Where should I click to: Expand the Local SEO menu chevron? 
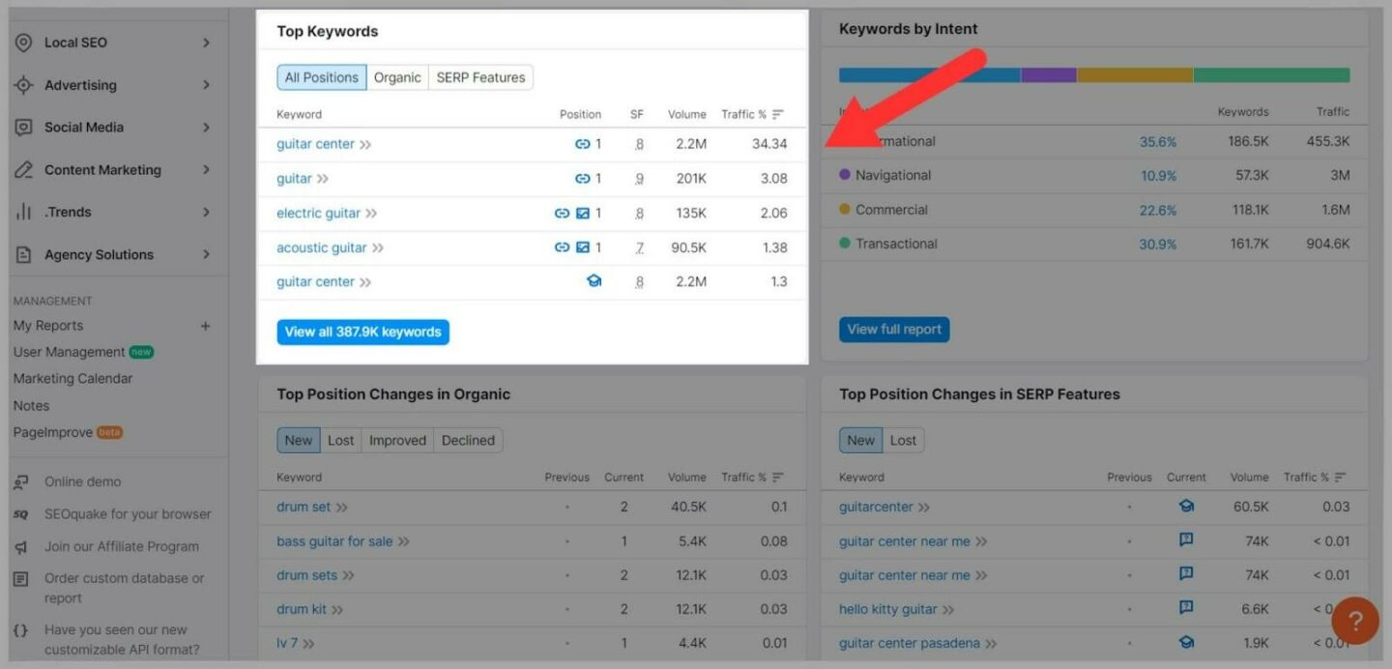204,42
